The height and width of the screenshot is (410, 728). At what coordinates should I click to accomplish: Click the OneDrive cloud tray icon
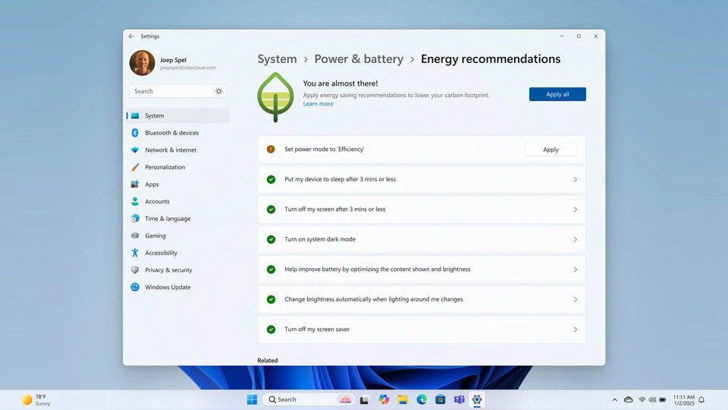coord(628,400)
